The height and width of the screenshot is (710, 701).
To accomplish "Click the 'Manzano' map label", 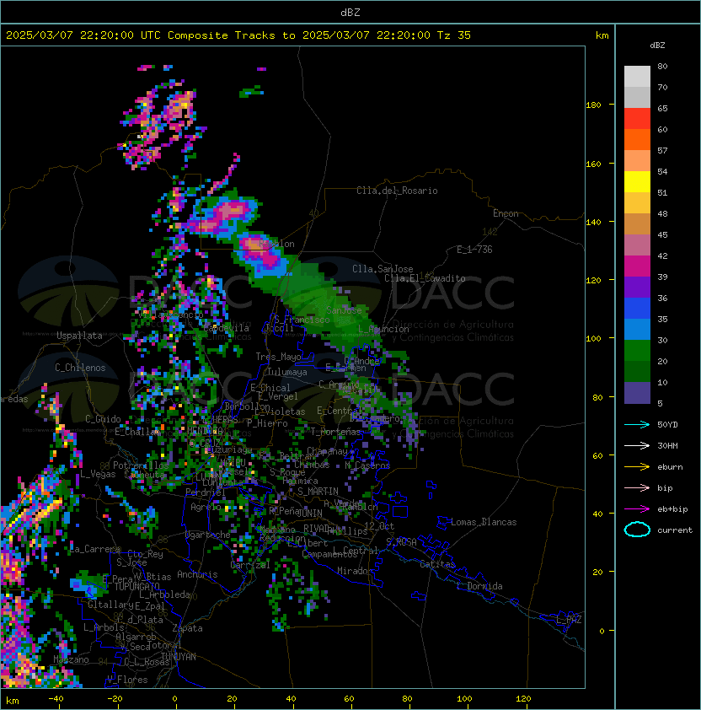I will pyautogui.click(x=71, y=659).
